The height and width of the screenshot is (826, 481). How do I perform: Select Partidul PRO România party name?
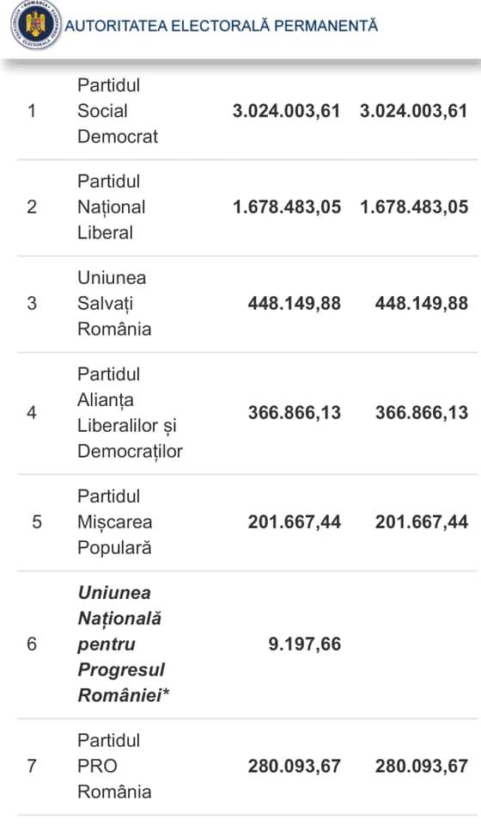click(x=114, y=766)
